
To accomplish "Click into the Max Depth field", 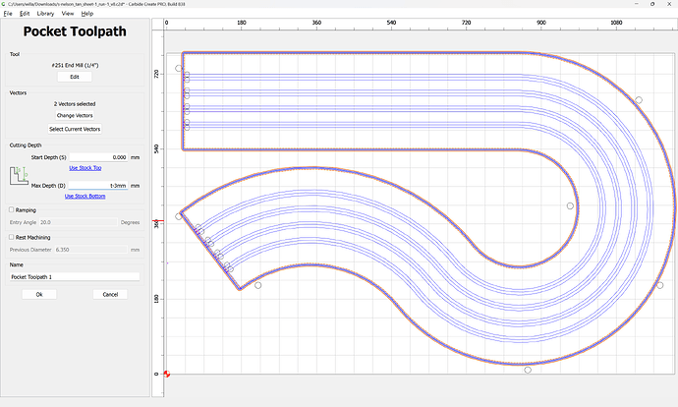I will click(98, 185).
